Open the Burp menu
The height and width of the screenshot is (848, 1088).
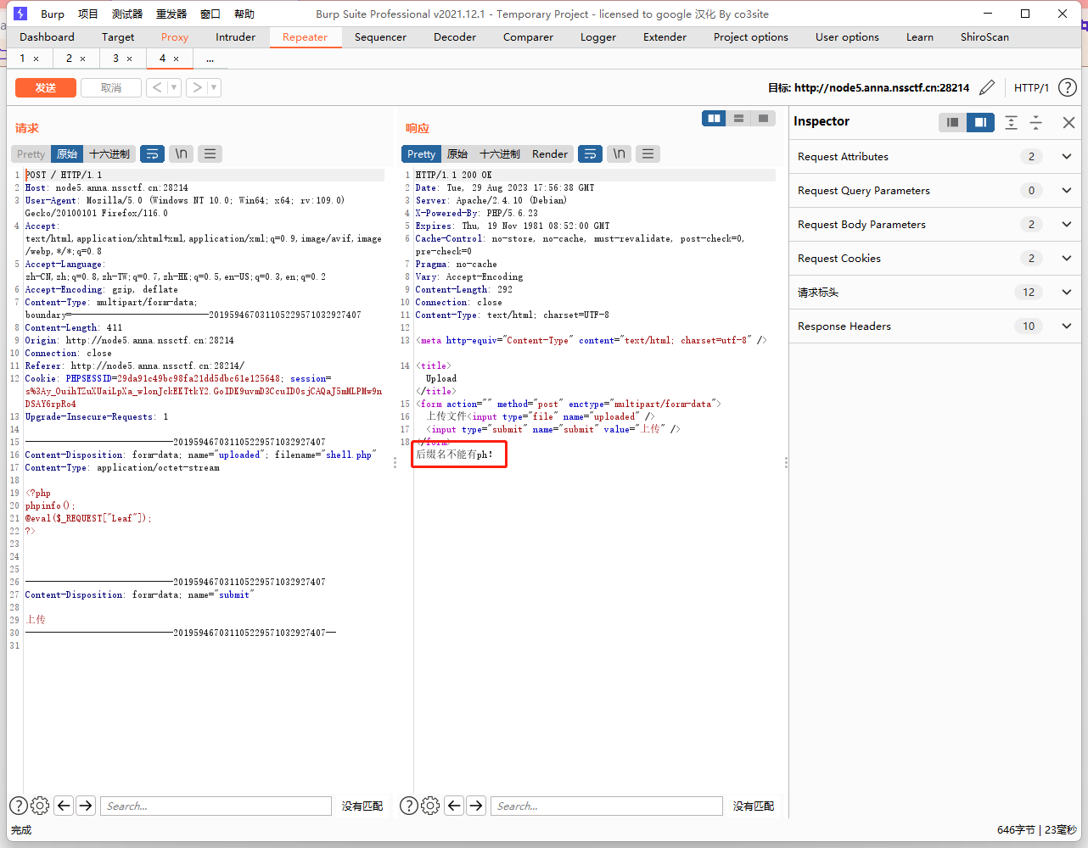[53, 14]
